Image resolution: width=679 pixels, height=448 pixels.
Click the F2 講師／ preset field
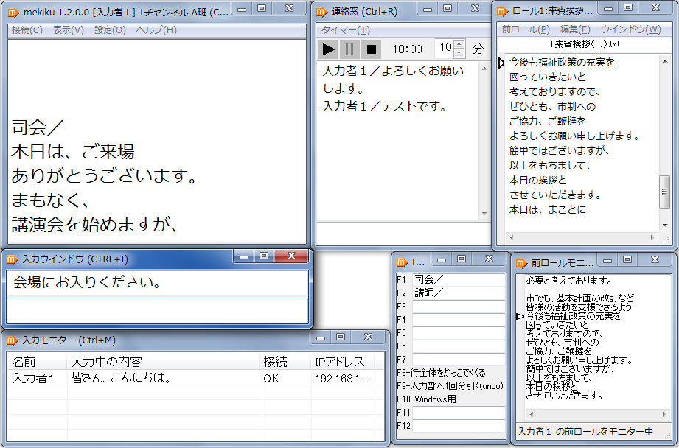[x=458, y=293]
